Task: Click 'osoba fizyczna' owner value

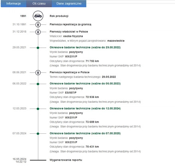Action: click(x=73, y=36)
